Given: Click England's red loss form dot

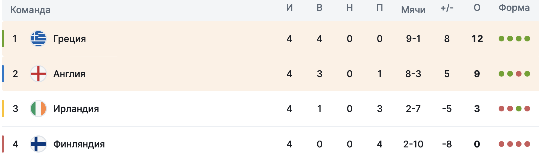Looking at the screenshot, I should [519, 74].
